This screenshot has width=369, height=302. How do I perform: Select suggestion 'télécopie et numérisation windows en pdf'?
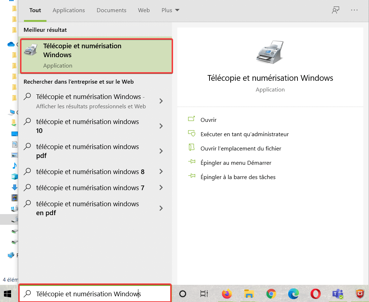tap(87, 208)
